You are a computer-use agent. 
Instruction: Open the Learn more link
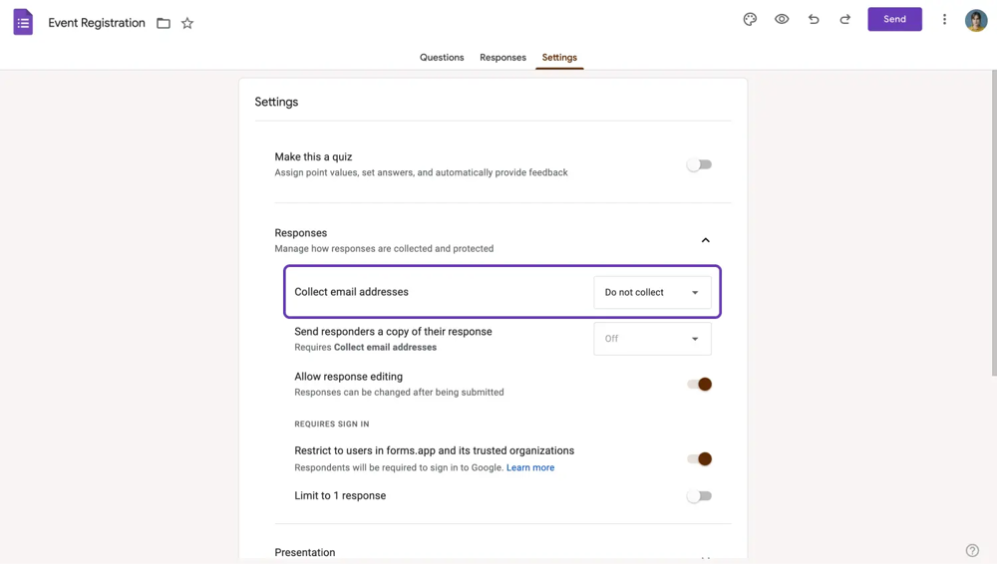[530, 467]
